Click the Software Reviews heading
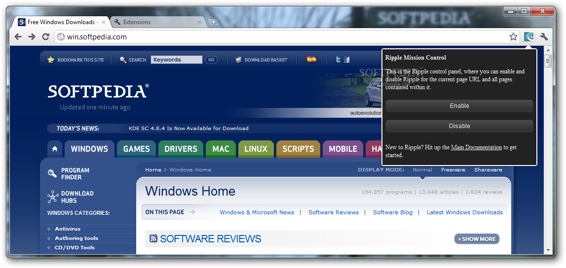 tap(210, 238)
